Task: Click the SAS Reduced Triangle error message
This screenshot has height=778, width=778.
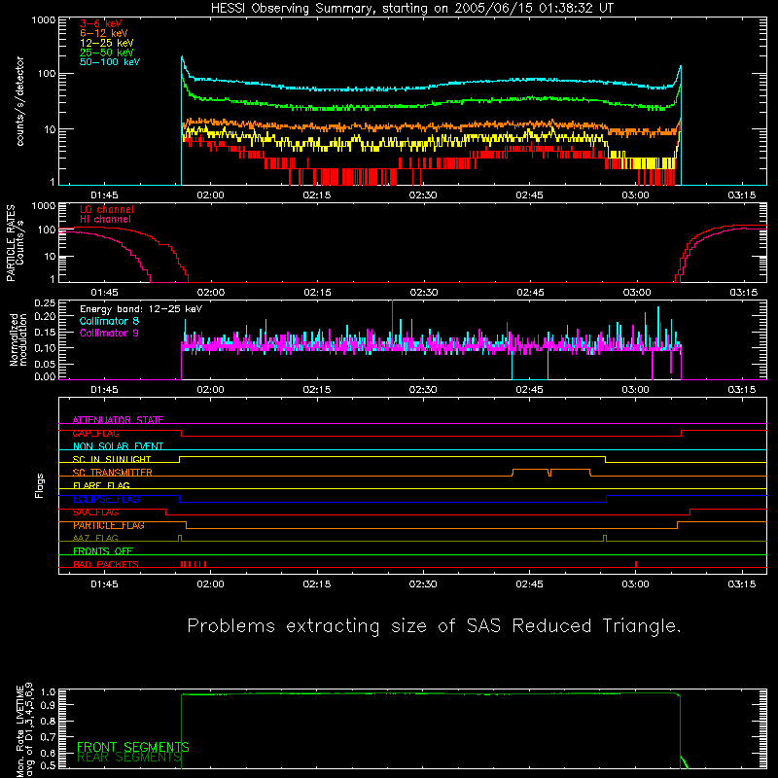Action: tap(434, 626)
